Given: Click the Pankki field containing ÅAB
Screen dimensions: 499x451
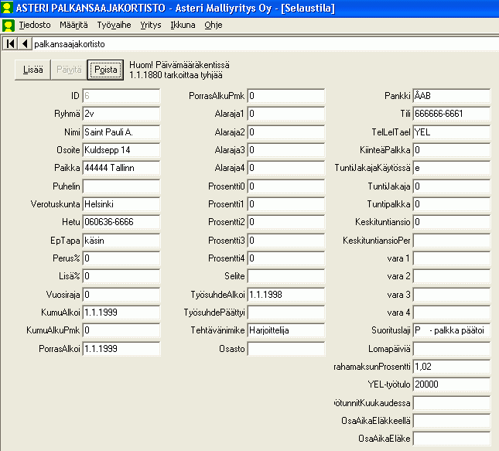Looking at the screenshot, I should click(x=452, y=96).
